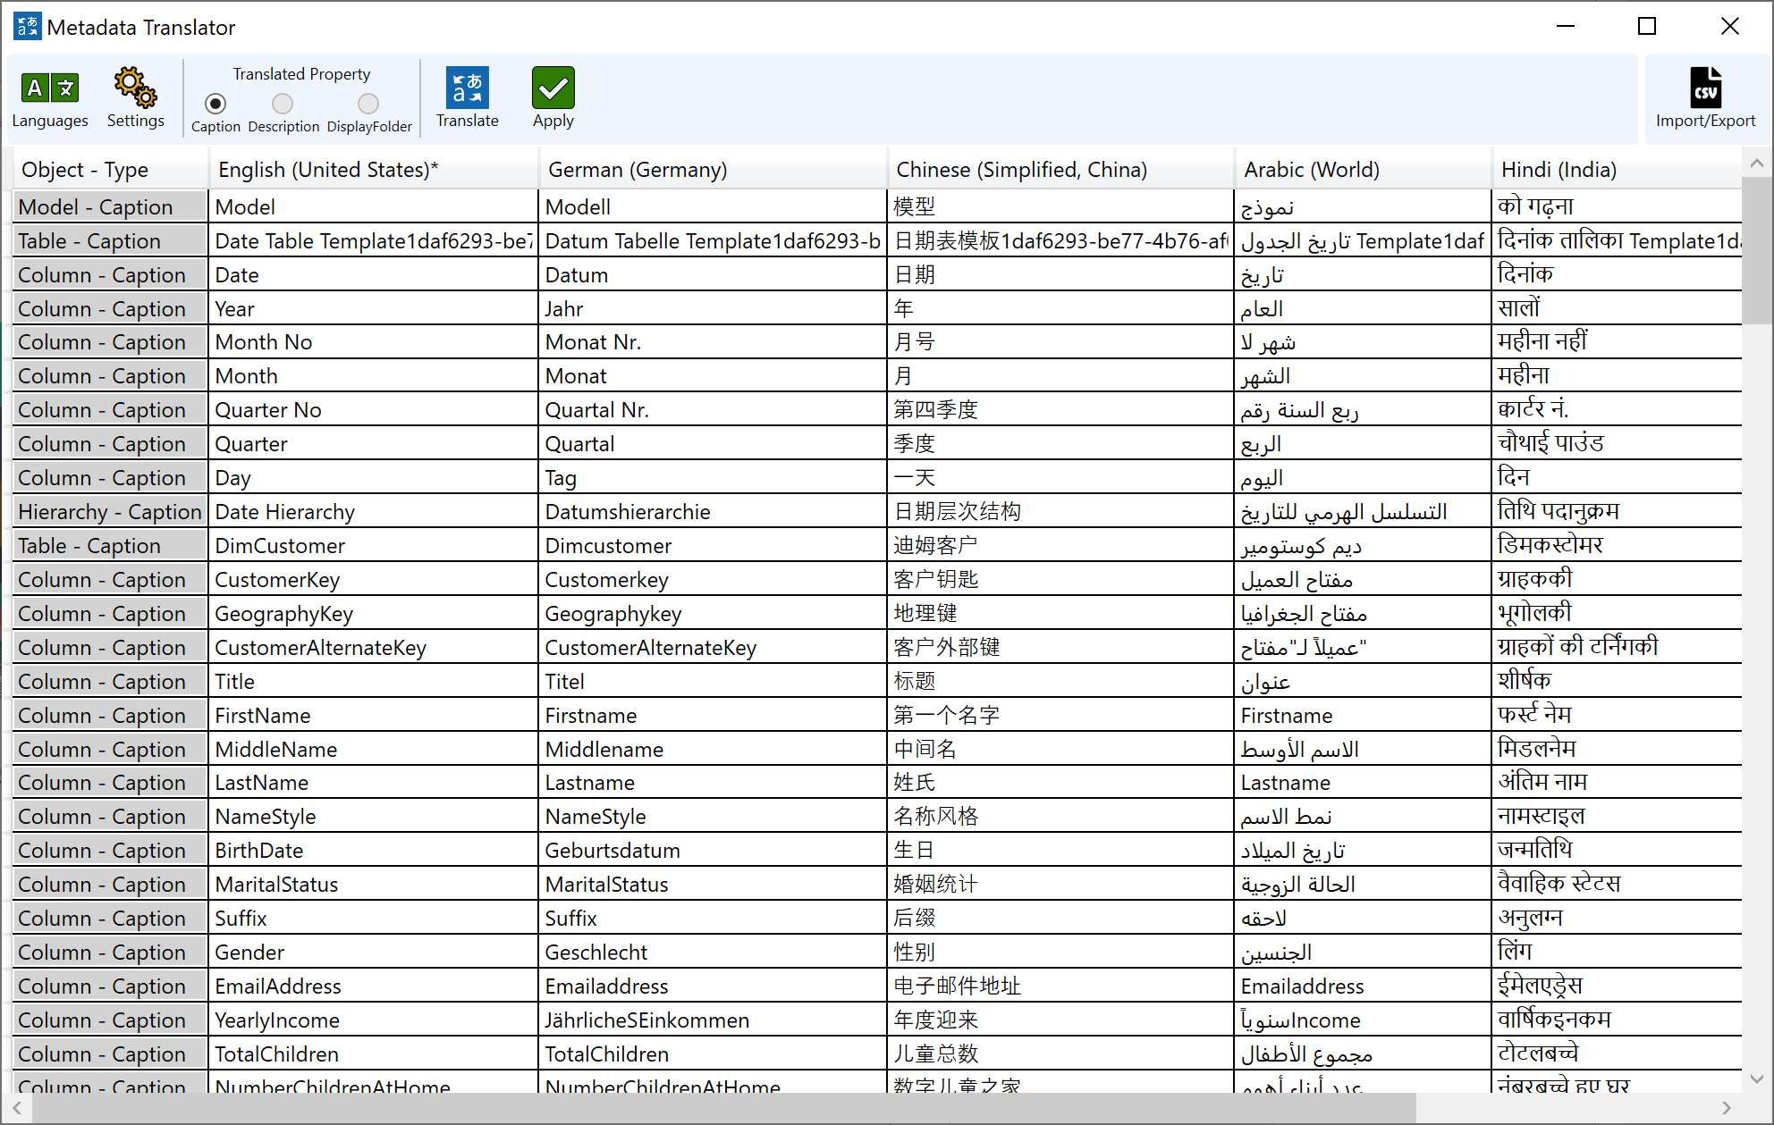Click the German (Germany) column header
The height and width of the screenshot is (1125, 1774).
pyautogui.click(x=713, y=169)
